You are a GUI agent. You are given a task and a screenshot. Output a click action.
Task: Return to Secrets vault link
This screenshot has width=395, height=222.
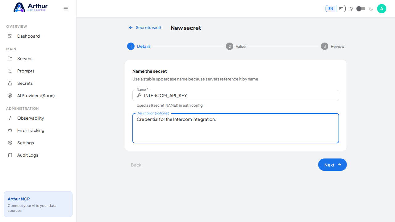(x=145, y=27)
